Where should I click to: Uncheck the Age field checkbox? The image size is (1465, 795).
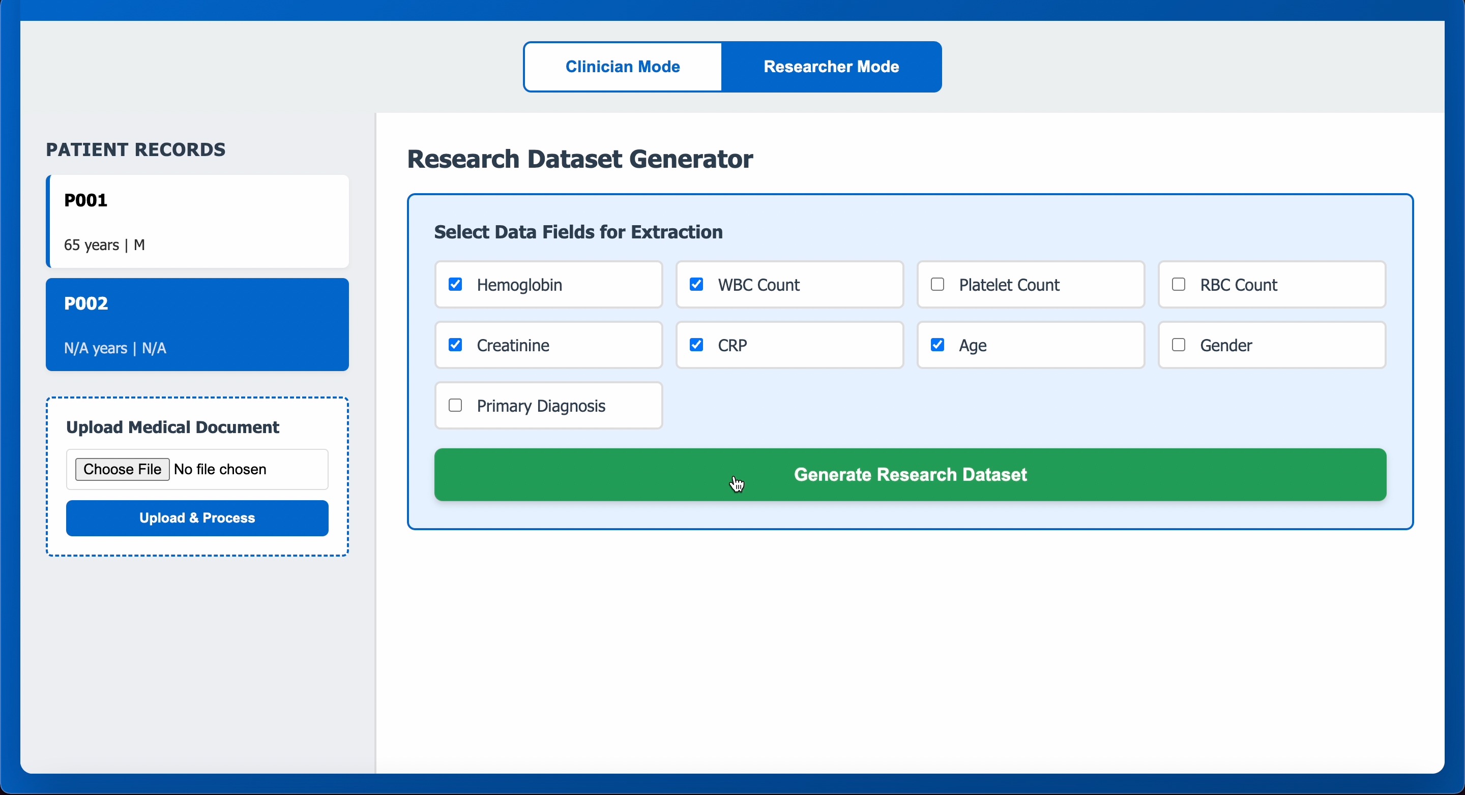click(x=937, y=345)
